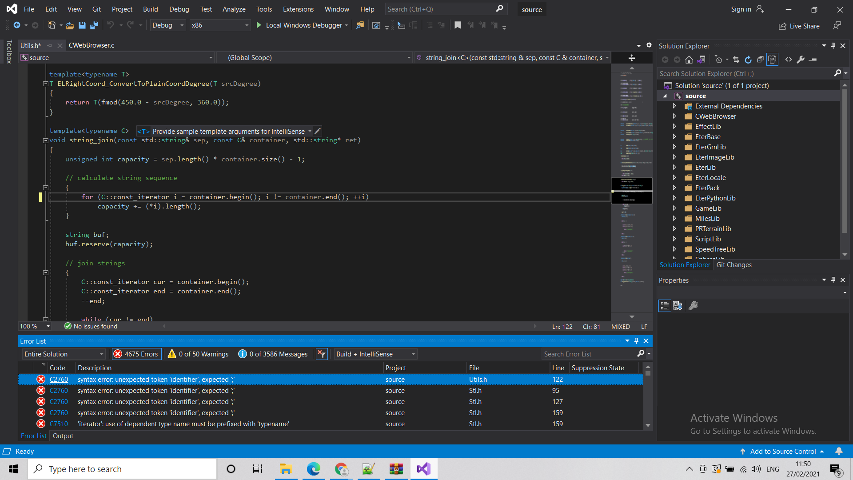Image resolution: width=853 pixels, height=480 pixels.
Task: Toggle the 0 of 3586 Messages filter
Action: (273, 354)
